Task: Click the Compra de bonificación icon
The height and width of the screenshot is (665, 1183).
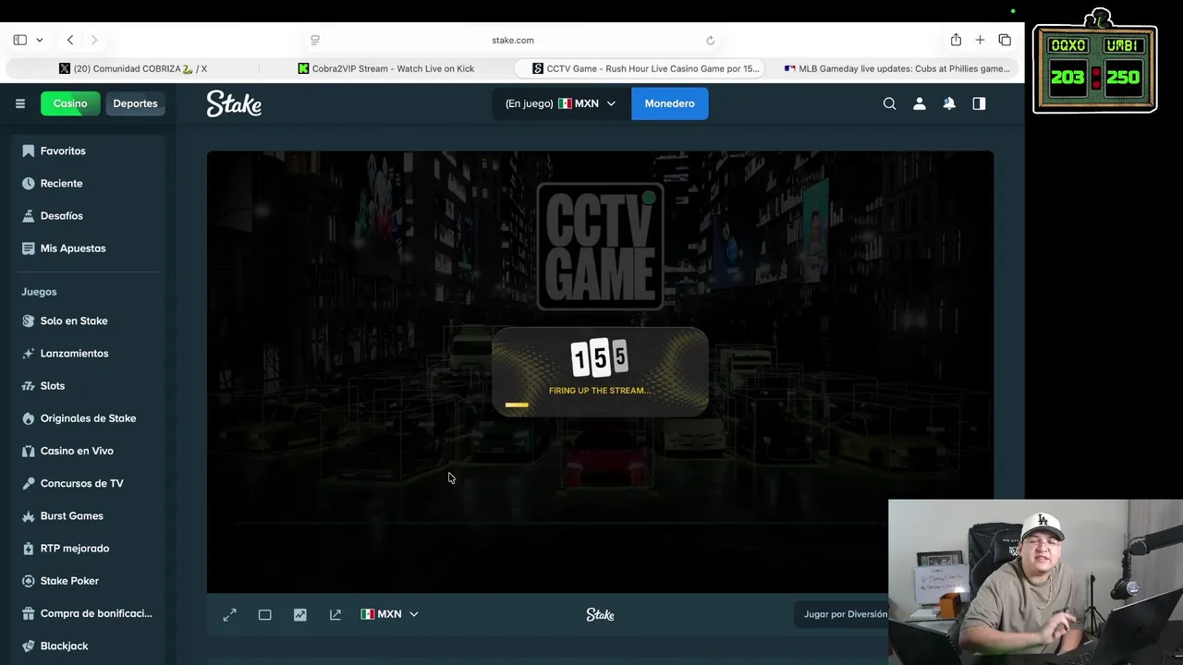Action: coord(28,613)
